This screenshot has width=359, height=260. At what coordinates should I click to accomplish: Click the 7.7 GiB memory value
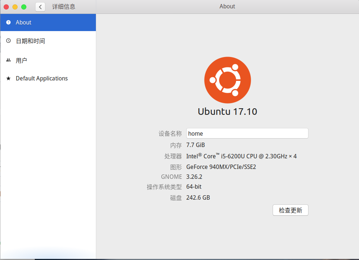[x=195, y=145]
